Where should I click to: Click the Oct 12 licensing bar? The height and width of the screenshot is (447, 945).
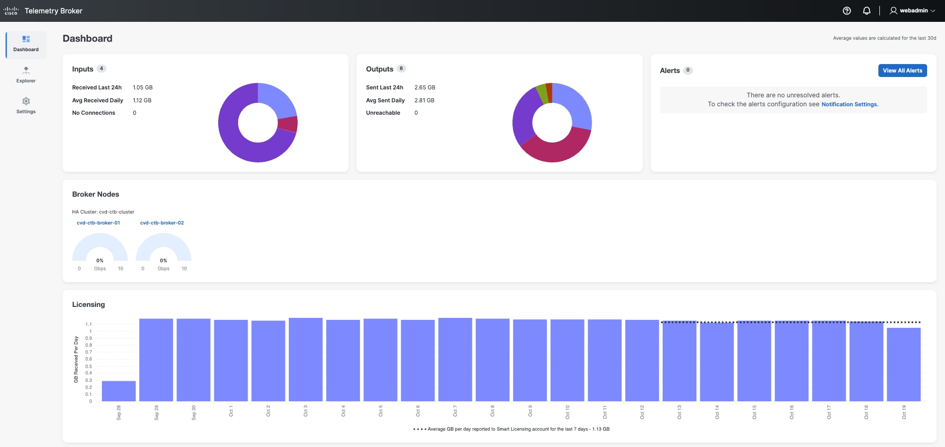[642, 361]
